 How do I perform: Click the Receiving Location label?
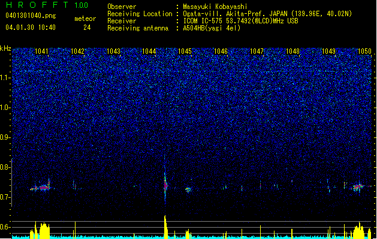click(x=140, y=14)
